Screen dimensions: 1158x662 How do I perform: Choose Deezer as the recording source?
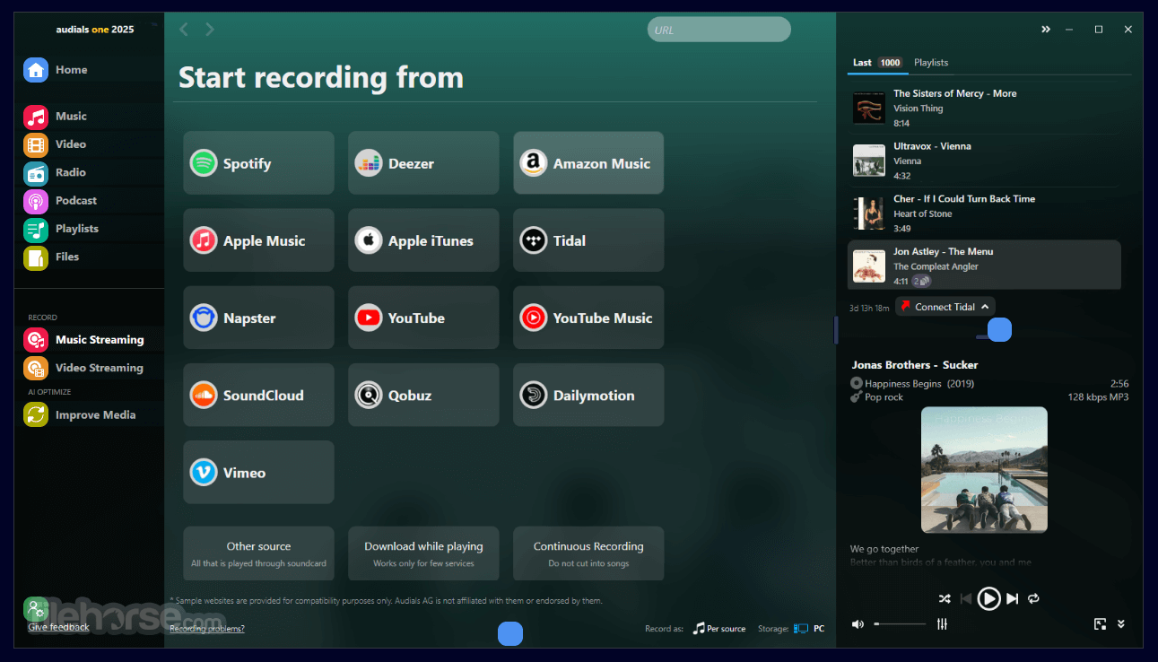click(423, 163)
